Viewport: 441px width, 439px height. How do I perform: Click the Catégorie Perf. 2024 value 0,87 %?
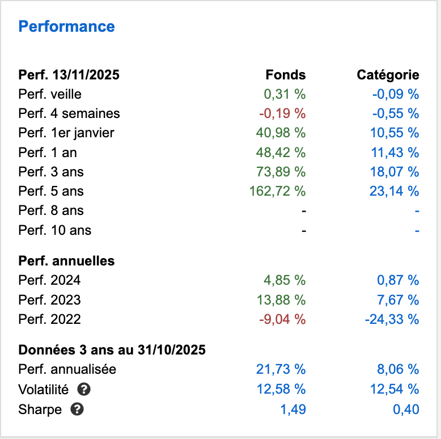click(x=397, y=280)
